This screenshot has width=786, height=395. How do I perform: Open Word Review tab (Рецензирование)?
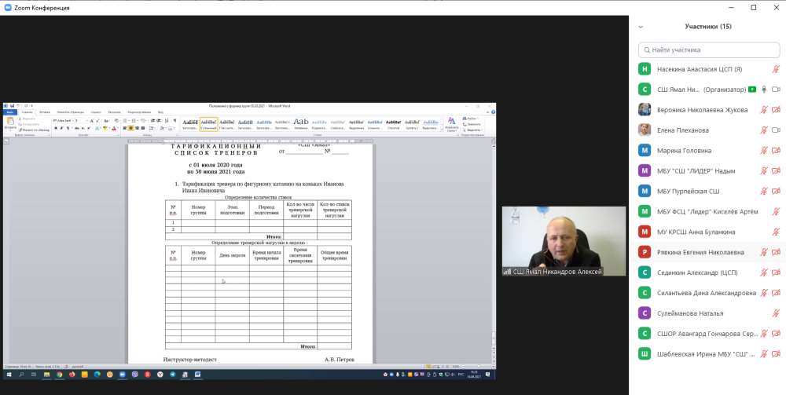(139, 112)
